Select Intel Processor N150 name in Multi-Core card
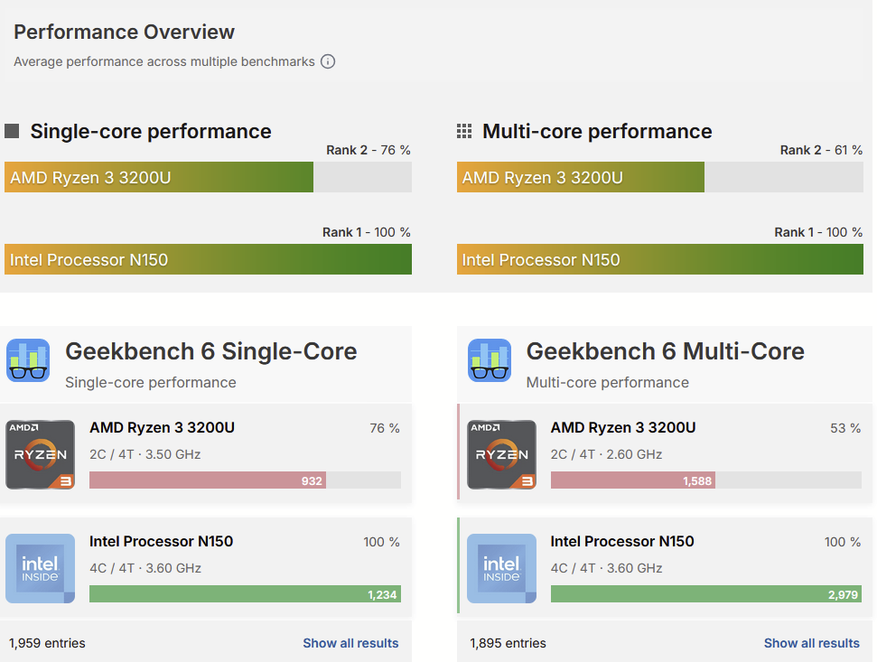 click(622, 541)
